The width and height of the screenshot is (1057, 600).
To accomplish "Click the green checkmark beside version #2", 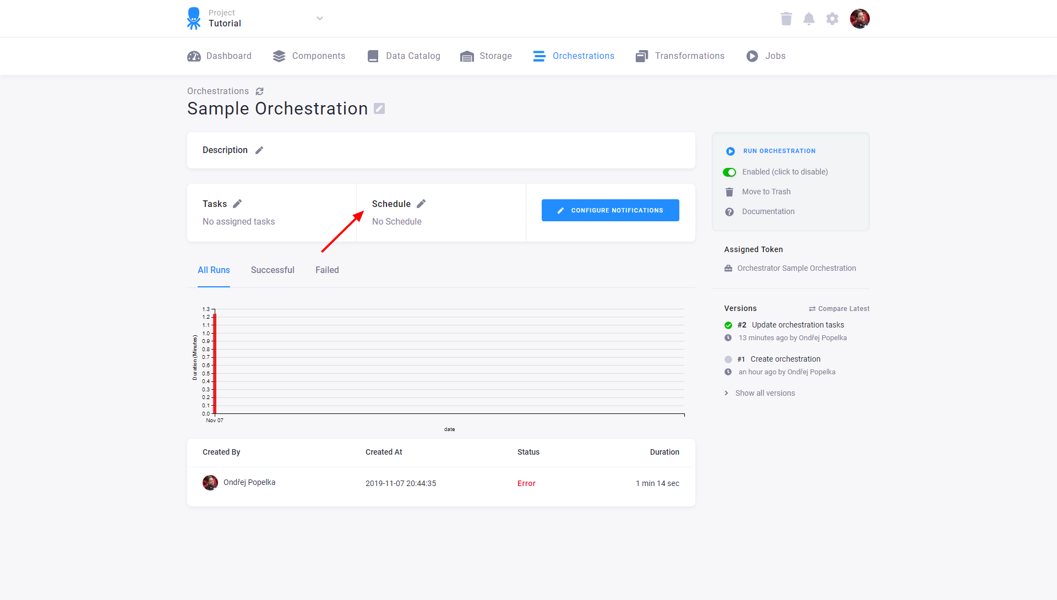I will pos(728,325).
